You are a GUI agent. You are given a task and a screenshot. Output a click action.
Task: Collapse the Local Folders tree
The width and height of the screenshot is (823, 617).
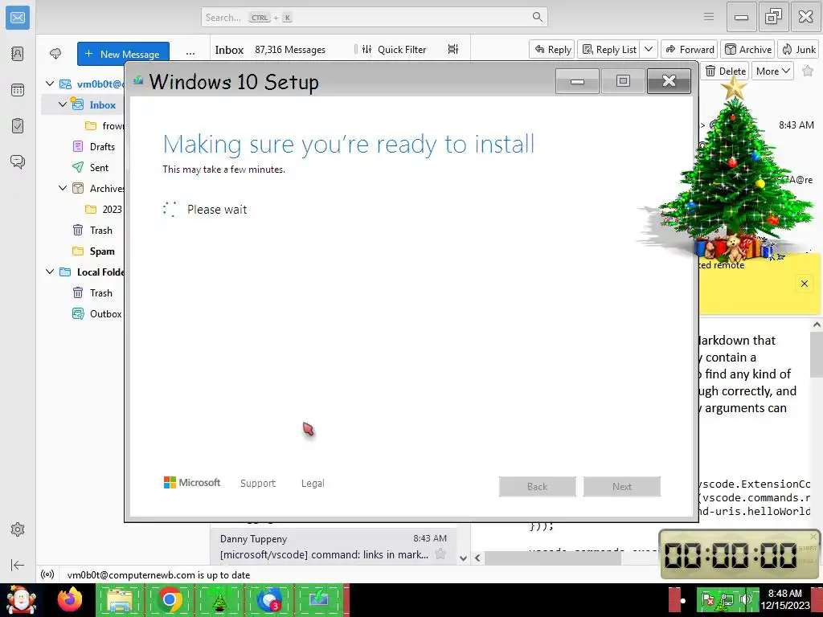click(50, 272)
